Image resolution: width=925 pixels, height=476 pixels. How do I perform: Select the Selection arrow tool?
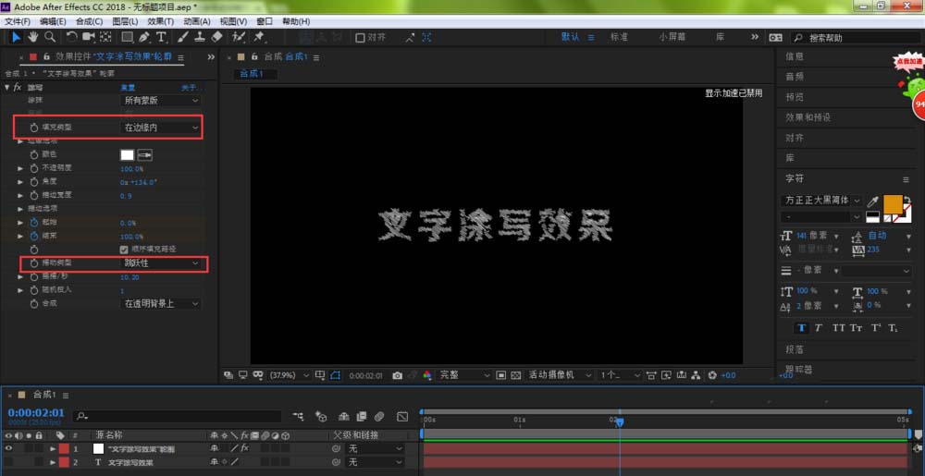tap(17, 37)
